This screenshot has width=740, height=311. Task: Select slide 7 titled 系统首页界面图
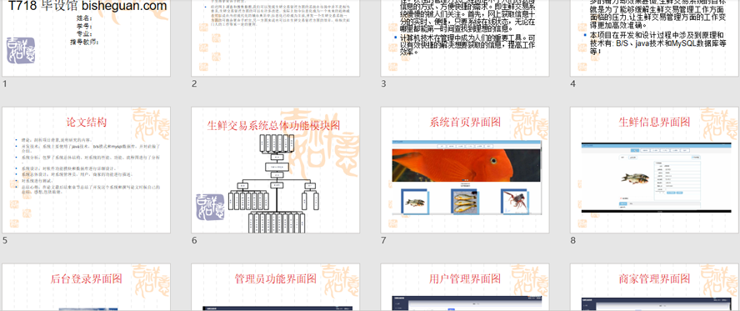click(465, 170)
